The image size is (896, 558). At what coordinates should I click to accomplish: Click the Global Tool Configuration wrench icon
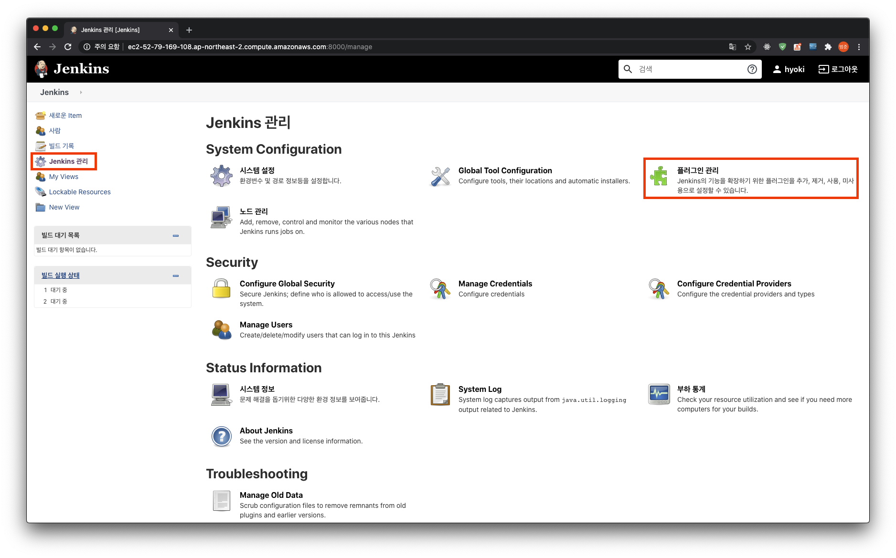[440, 176]
